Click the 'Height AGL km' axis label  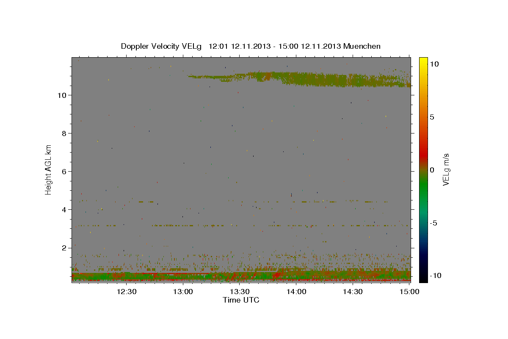coord(49,170)
